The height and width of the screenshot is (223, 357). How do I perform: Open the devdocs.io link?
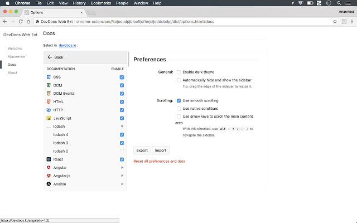point(67,46)
